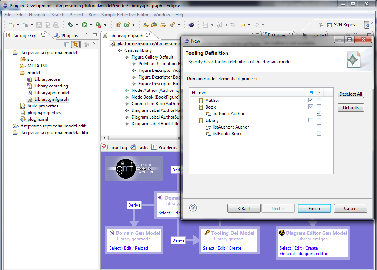Click the Generate diagram editor link
The height and width of the screenshot is (270, 377).
304,254
